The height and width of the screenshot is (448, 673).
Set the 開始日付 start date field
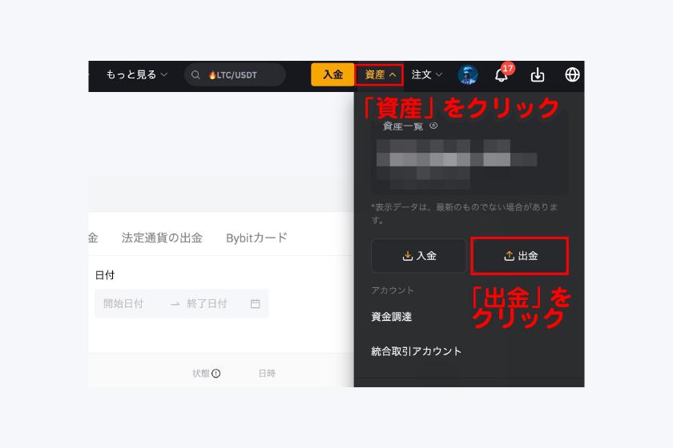pos(123,303)
